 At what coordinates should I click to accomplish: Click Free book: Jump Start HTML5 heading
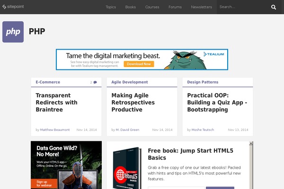tap(191, 154)
